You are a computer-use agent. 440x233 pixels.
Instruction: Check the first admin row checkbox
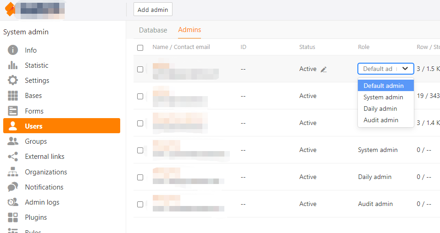pyautogui.click(x=140, y=70)
